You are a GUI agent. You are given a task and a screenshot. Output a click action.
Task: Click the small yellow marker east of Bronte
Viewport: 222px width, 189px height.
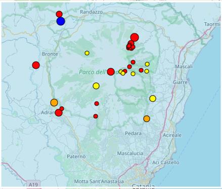[87, 53]
